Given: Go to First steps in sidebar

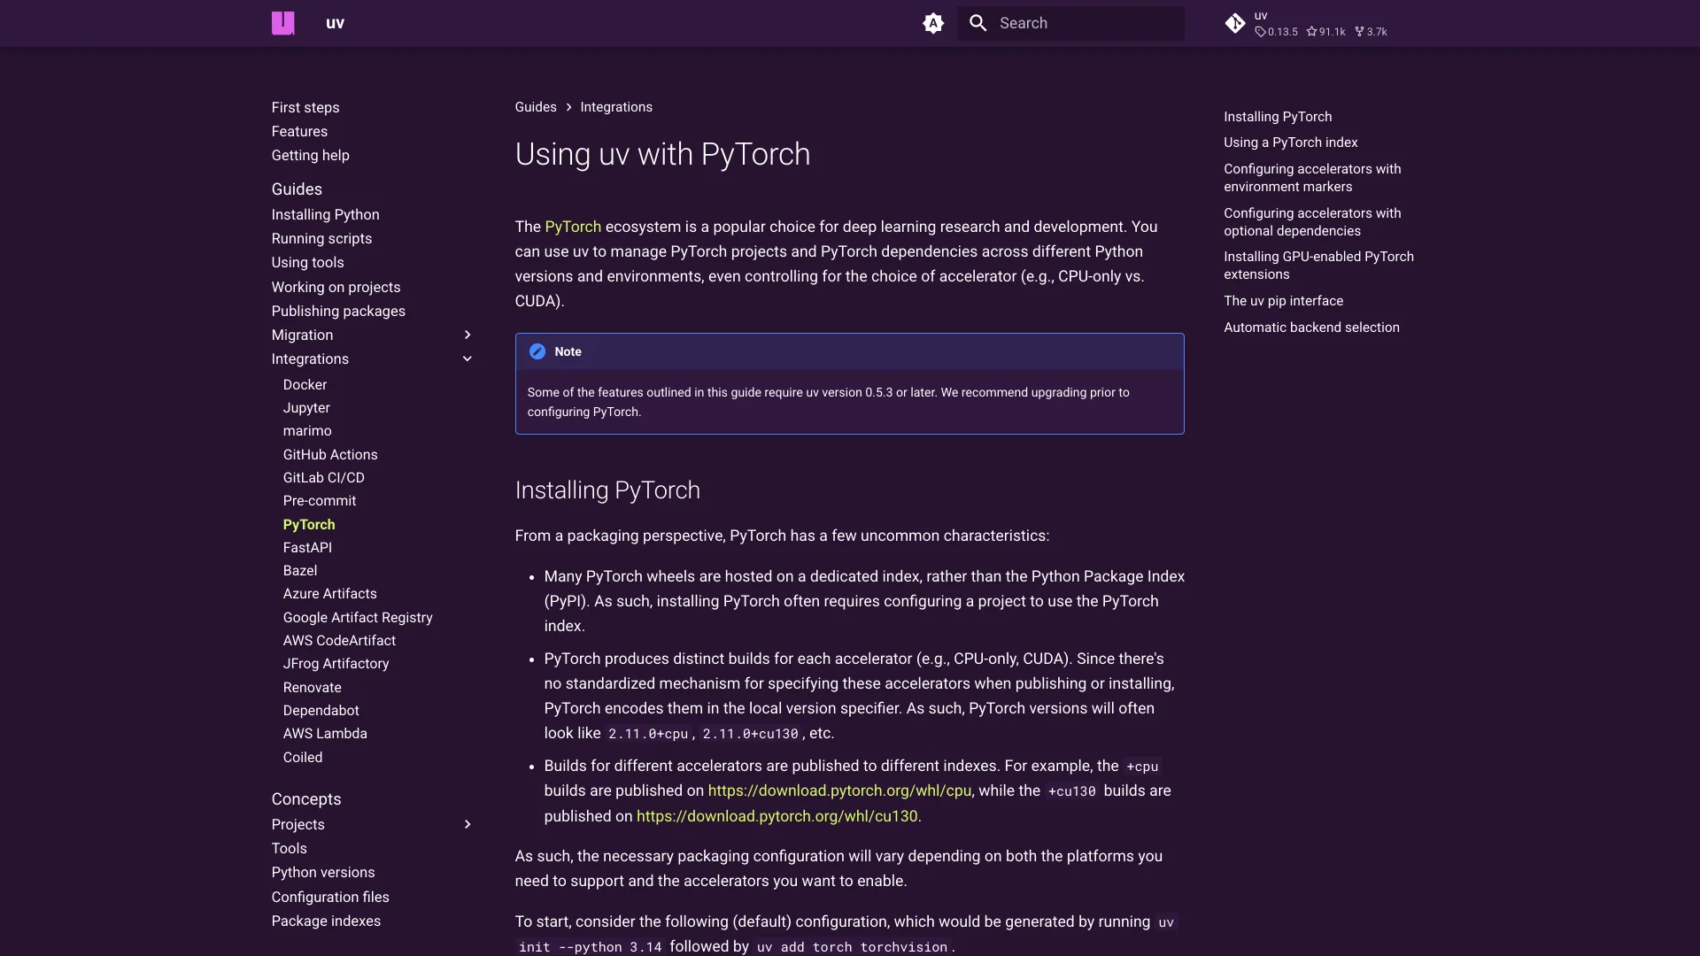Looking at the screenshot, I should 305,107.
